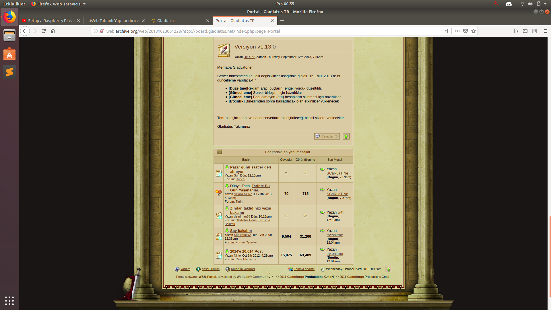Open user witt's profile link

point(341,212)
